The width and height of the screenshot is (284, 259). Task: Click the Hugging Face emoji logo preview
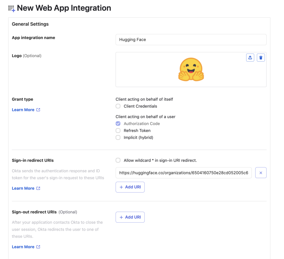(191, 69)
